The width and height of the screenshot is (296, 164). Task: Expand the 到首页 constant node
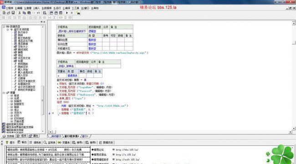pyautogui.click(x=12, y=101)
